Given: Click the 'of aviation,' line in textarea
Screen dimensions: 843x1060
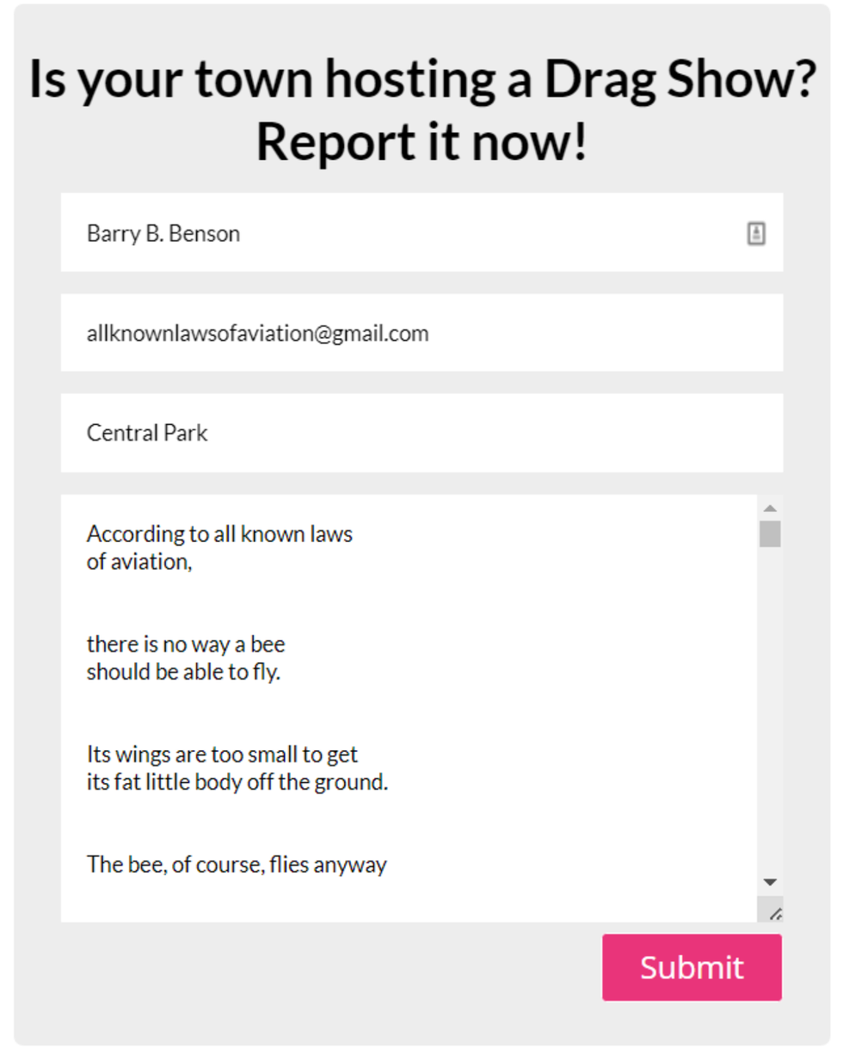Looking at the screenshot, I should (139, 564).
